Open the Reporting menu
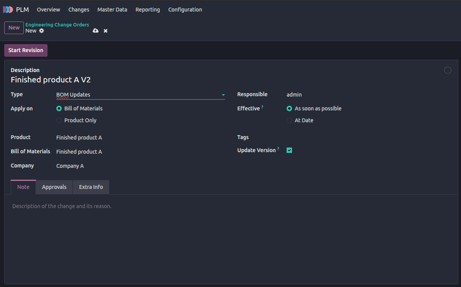 [x=148, y=10]
